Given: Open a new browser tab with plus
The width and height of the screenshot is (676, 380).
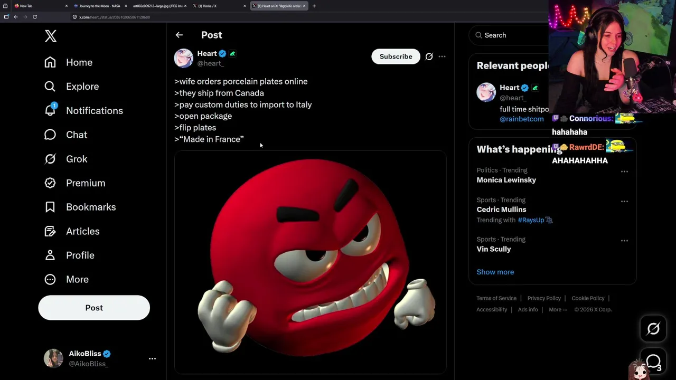Looking at the screenshot, I should (314, 6).
